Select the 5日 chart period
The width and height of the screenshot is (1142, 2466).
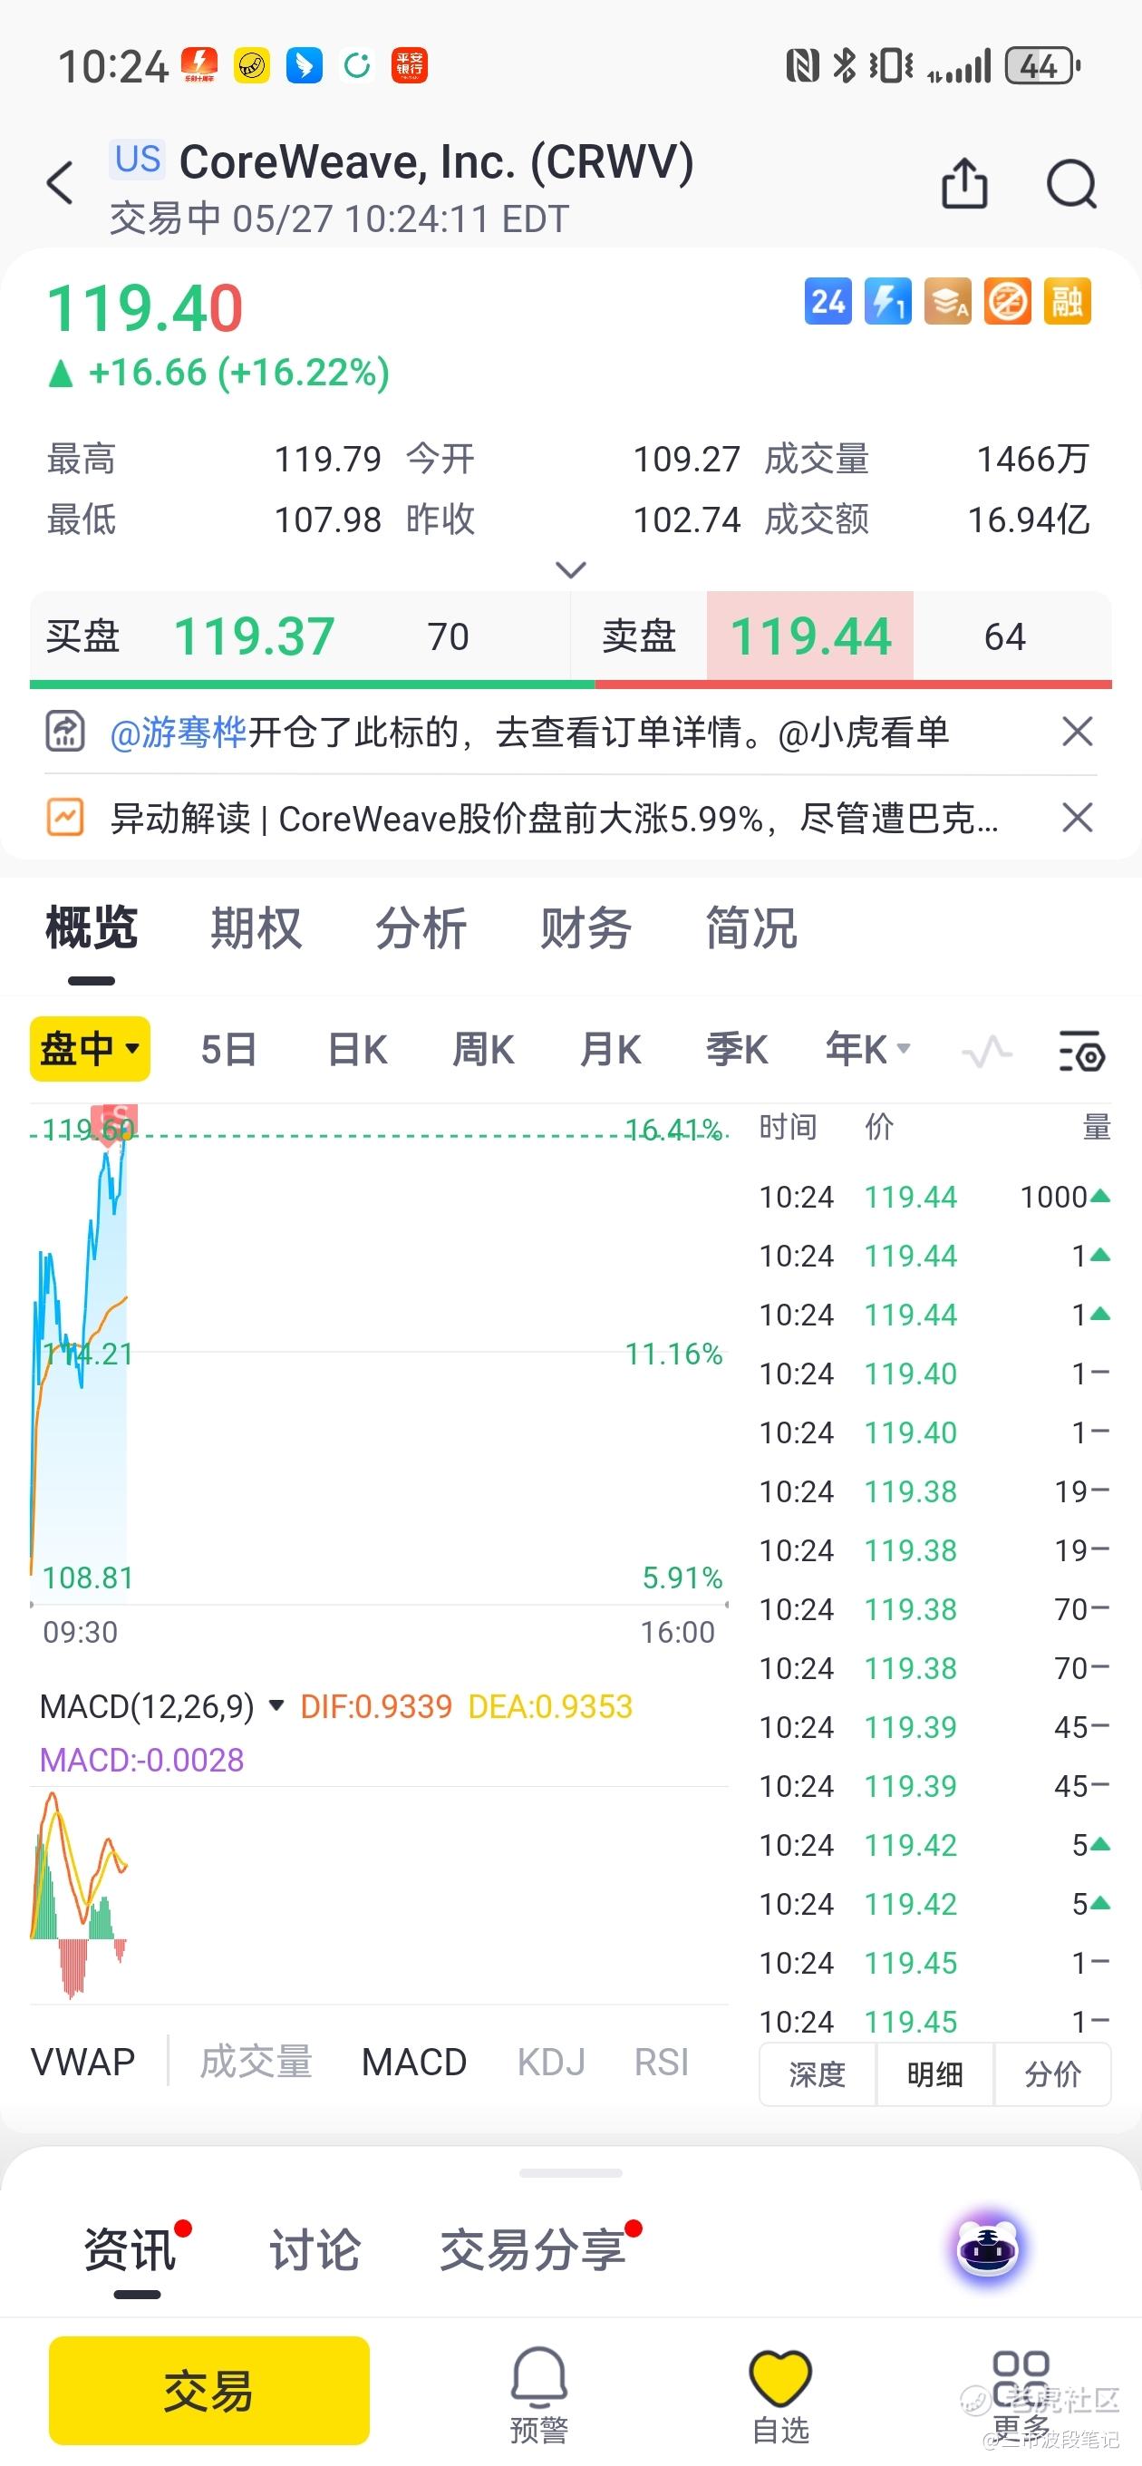(x=228, y=1050)
